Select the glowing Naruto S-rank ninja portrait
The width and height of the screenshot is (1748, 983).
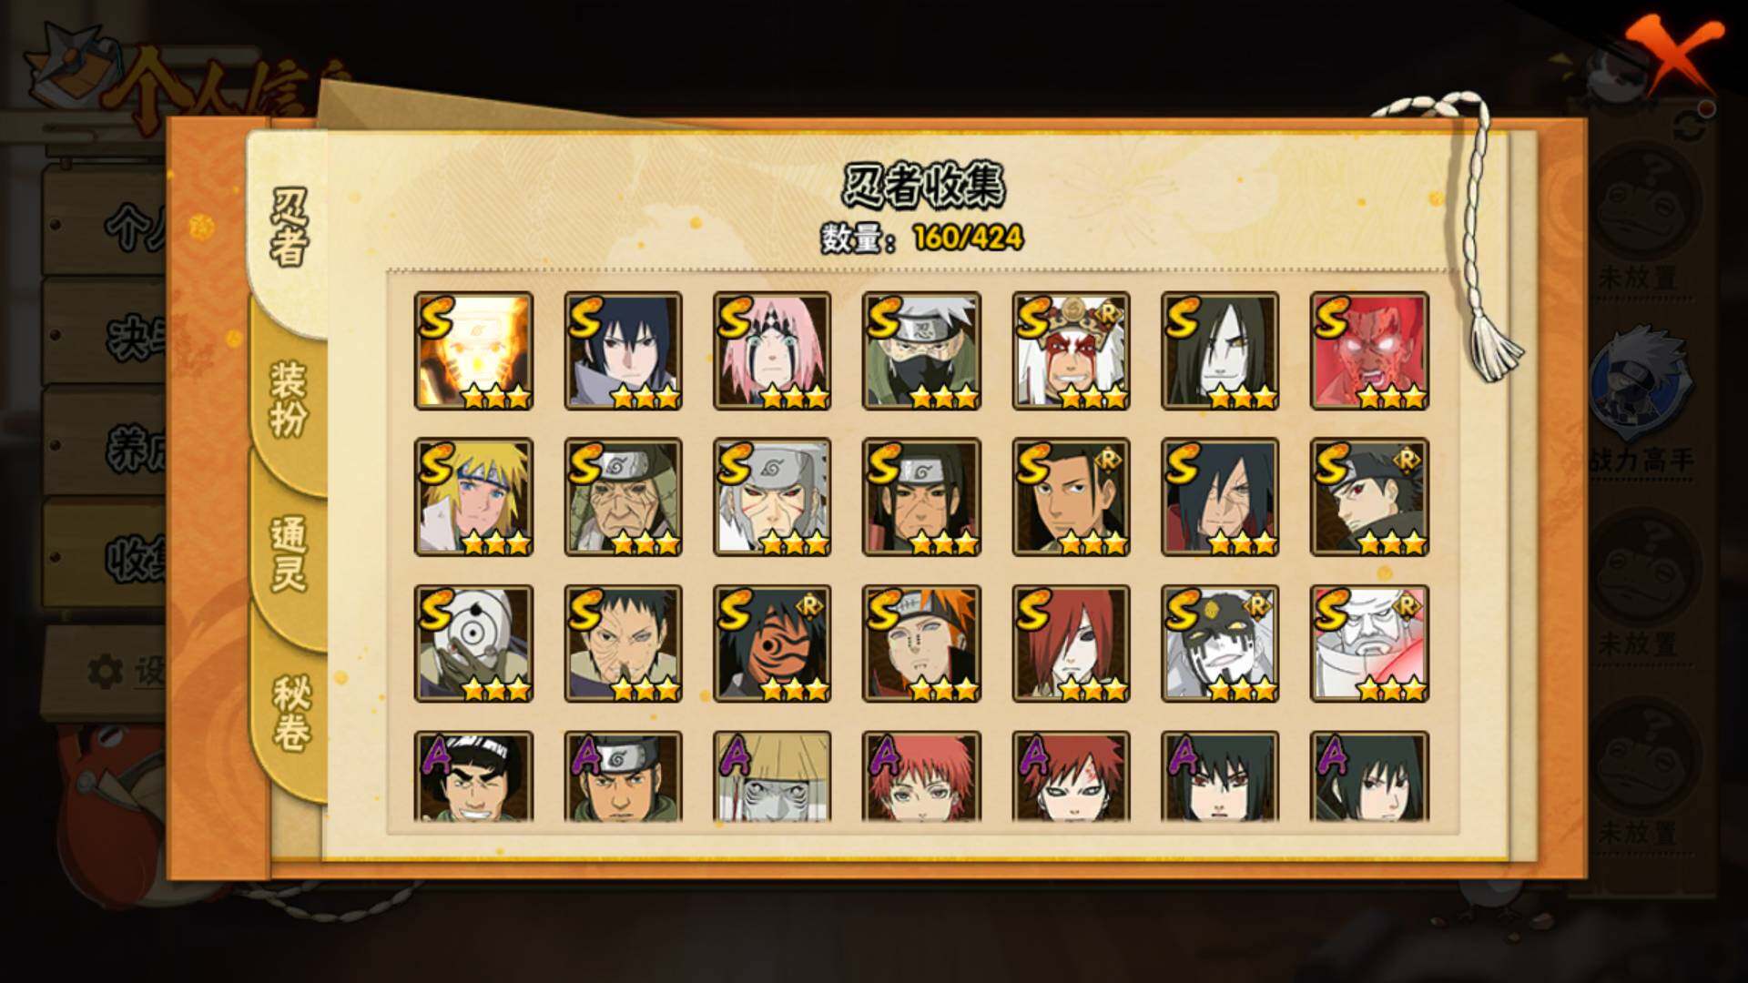coord(473,350)
